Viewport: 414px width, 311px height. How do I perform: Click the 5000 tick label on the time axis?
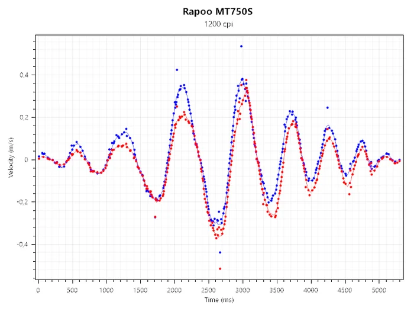(x=379, y=290)
